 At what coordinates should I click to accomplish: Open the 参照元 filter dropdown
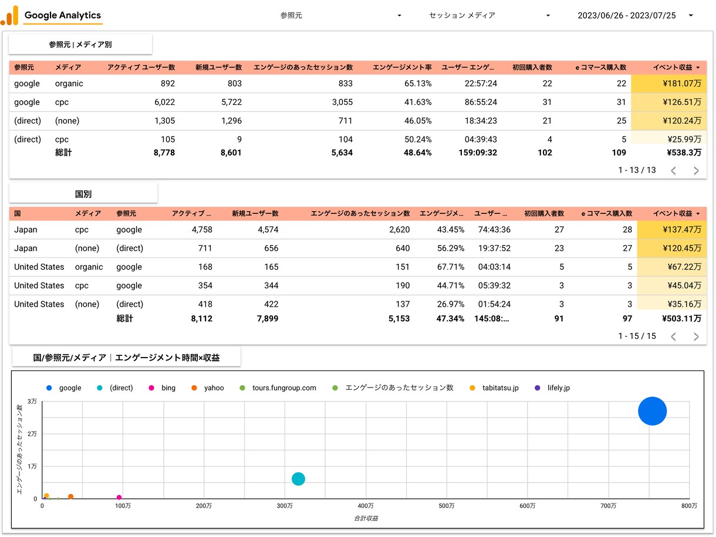(341, 15)
